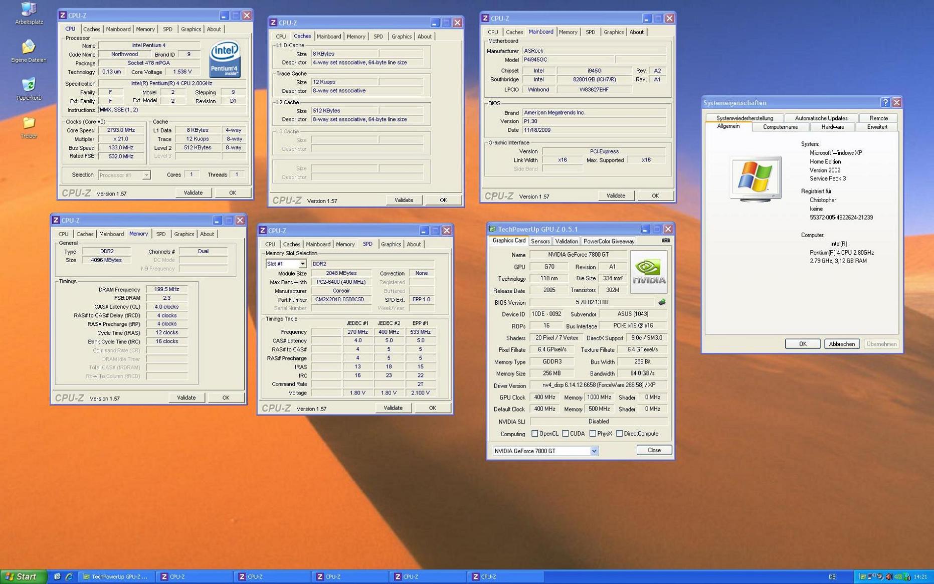The height and width of the screenshot is (584, 934).
Task: Click the Quick Launch icon beside the Start button
Action: 57,576
